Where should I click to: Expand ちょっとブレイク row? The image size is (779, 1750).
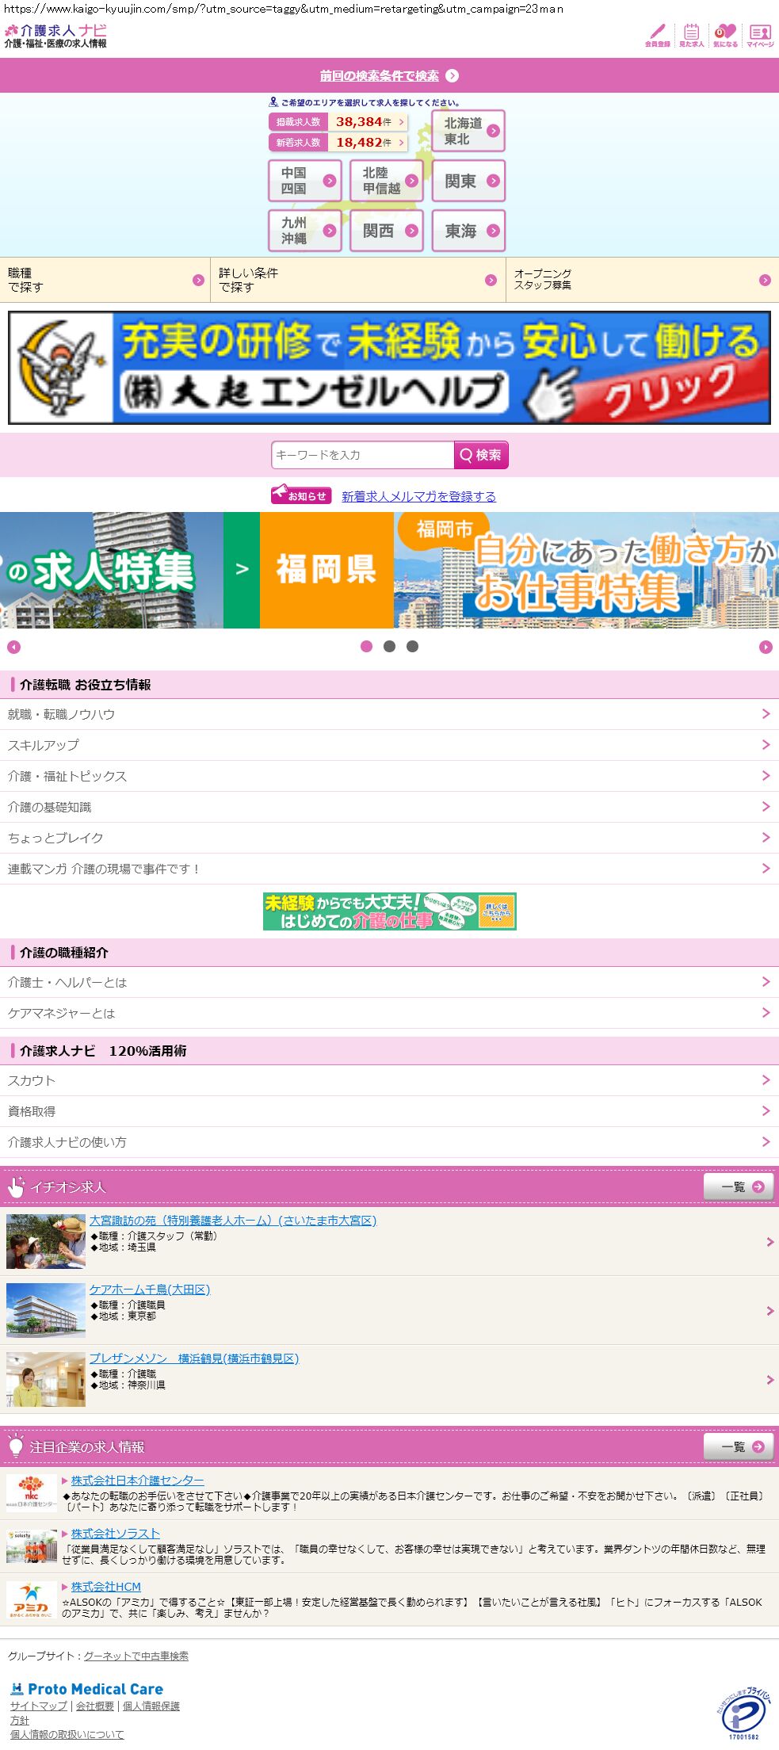(389, 838)
